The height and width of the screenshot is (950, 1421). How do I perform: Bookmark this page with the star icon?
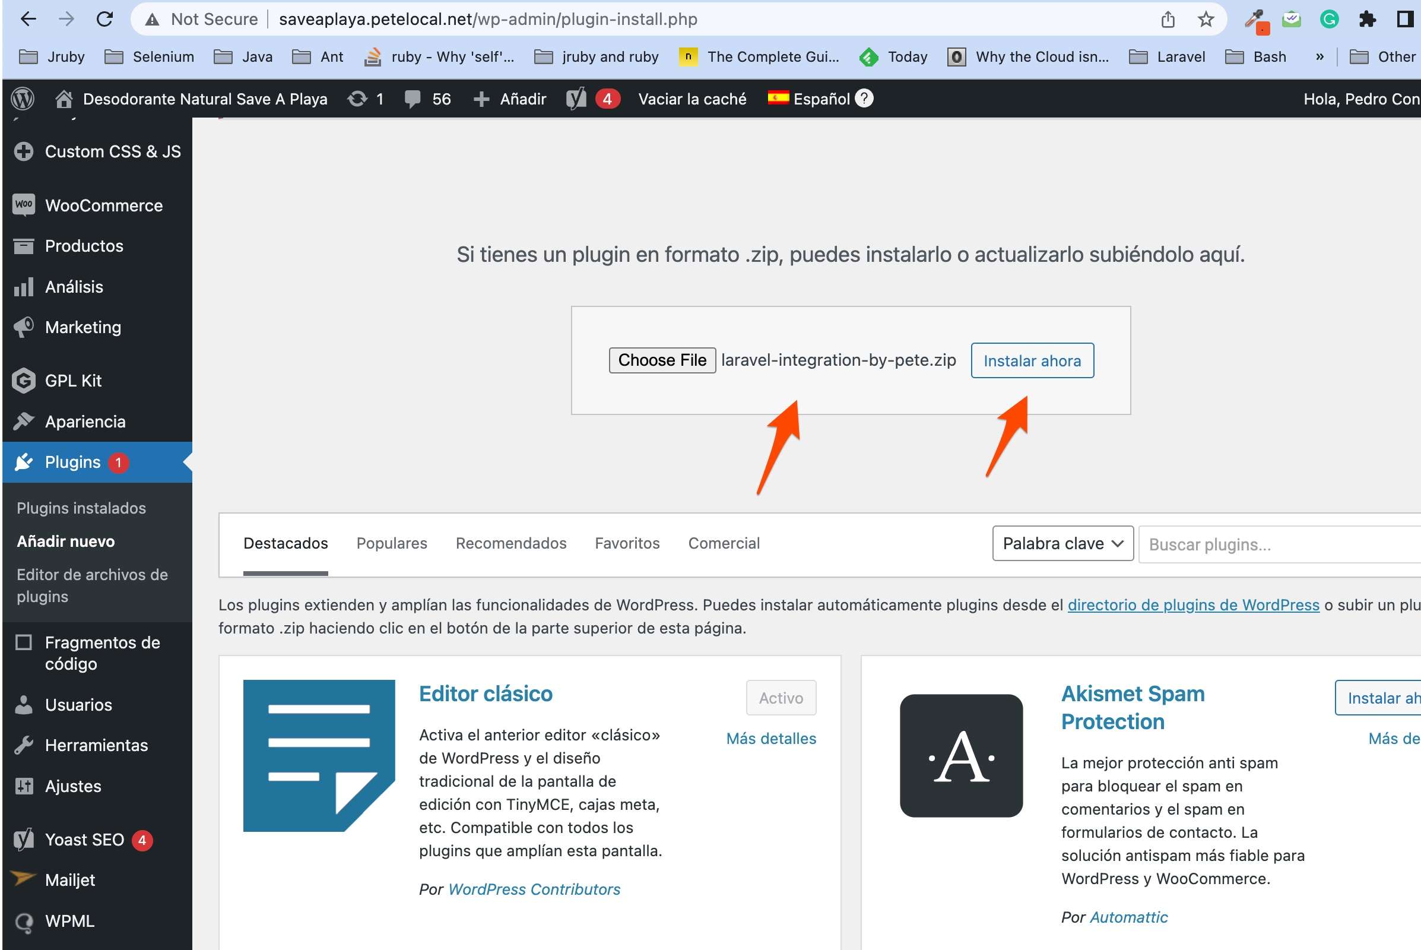(x=1206, y=20)
